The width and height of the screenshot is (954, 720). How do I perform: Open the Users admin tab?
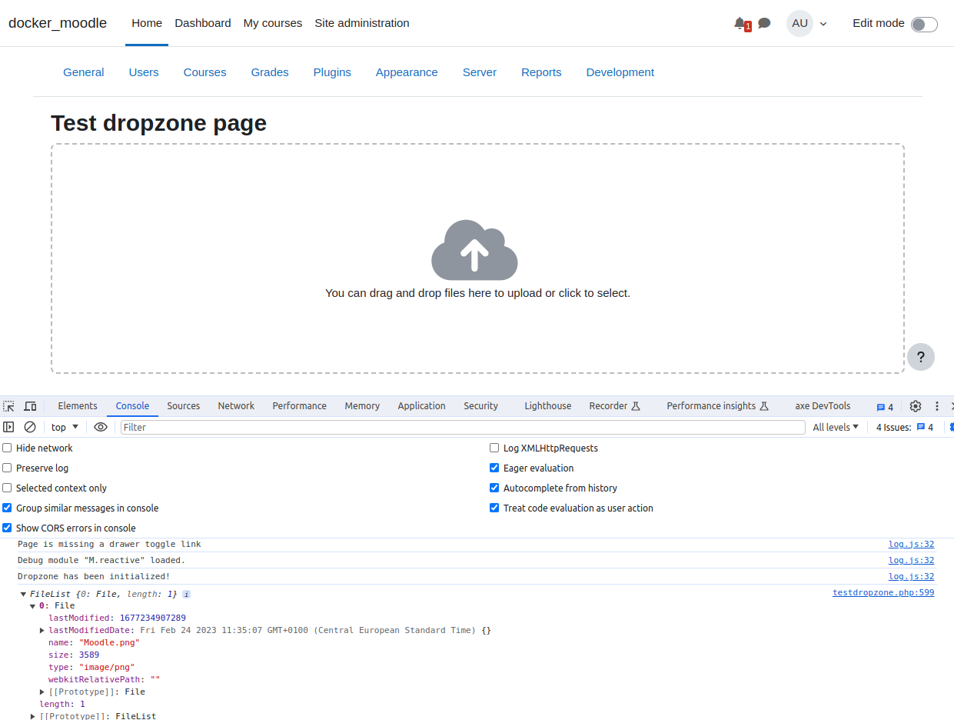[x=144, y=72]
